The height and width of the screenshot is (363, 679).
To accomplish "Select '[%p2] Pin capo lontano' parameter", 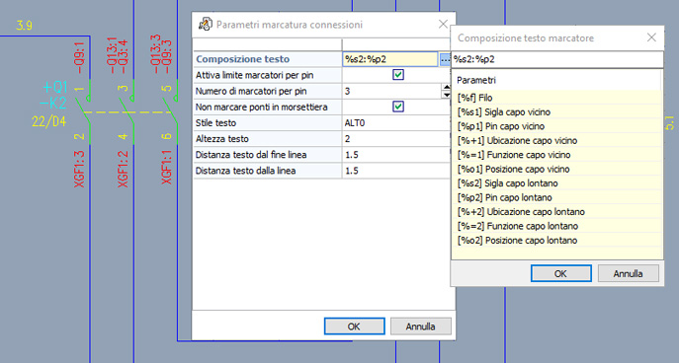I will (x=557, y=197).
